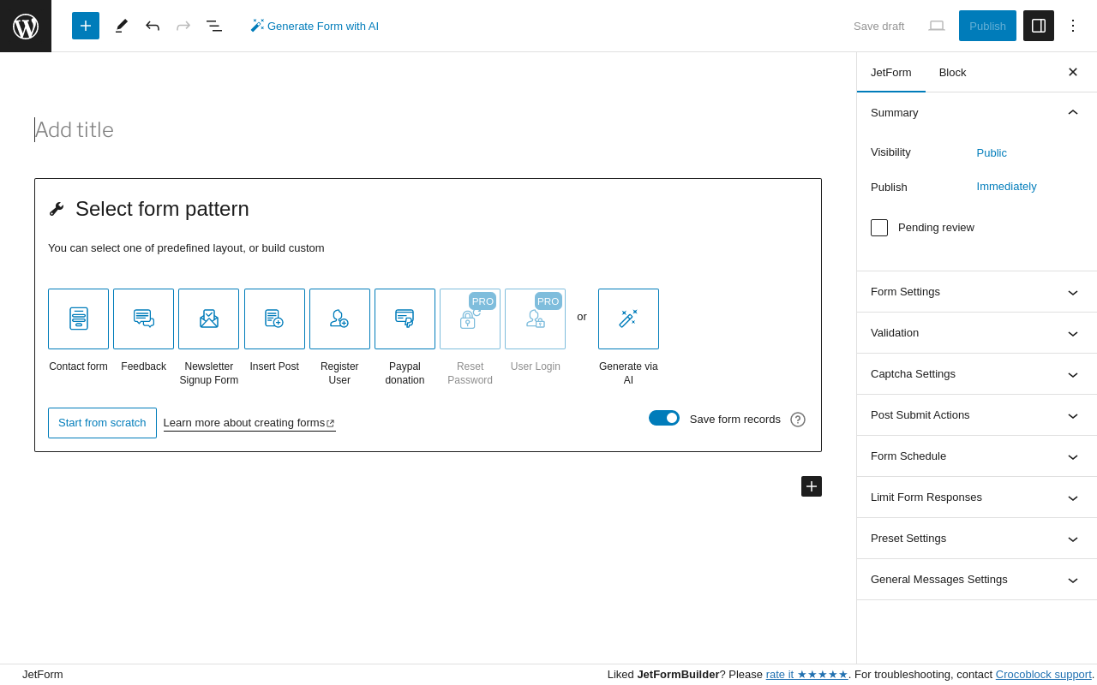Switch to the Block tab
Screen dimensions: 1097x685
[x=953, y=72]
